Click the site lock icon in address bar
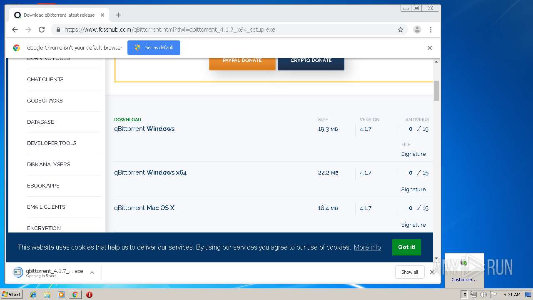The width and height of the screenshot is (533, 300). point(58,30)
